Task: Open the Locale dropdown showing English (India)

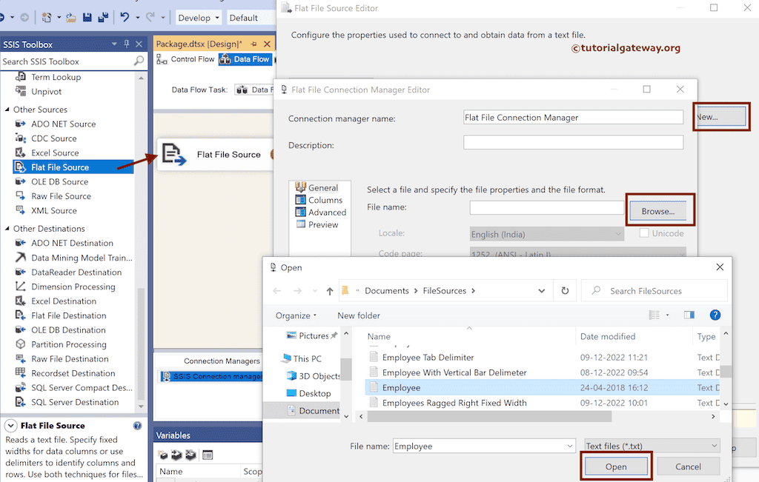Action: (546, 232)
